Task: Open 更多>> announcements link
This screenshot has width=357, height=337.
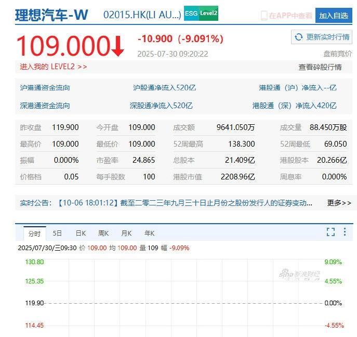Action: pos(339,203)
